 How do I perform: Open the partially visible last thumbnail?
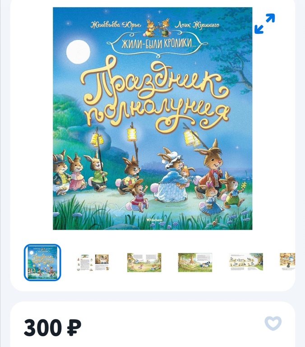(287, 261)
